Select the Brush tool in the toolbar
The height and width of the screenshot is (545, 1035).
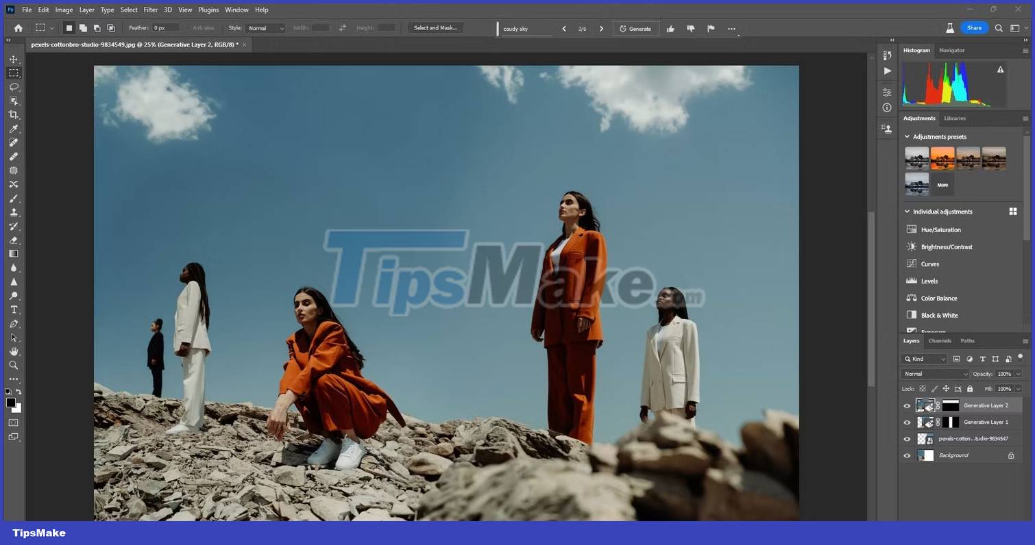[14, 198]
